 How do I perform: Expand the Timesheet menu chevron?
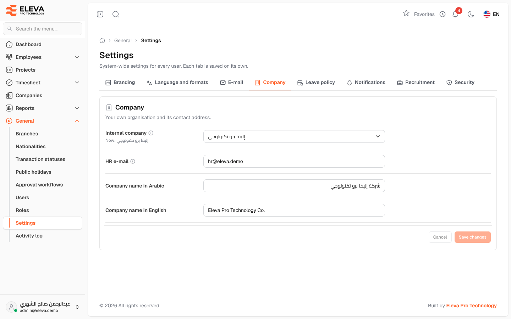[x=77, y=83]
